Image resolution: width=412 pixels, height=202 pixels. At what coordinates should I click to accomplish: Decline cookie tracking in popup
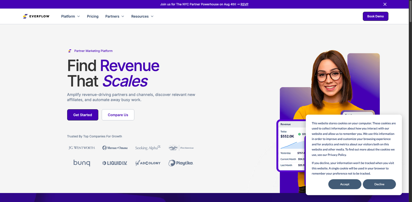click(379, 184)
